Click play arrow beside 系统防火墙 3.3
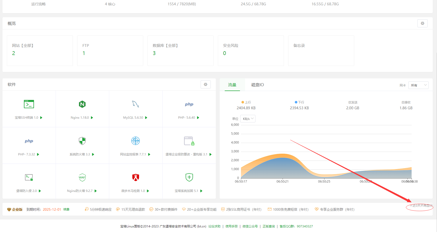437x232 pixels. 93,154
